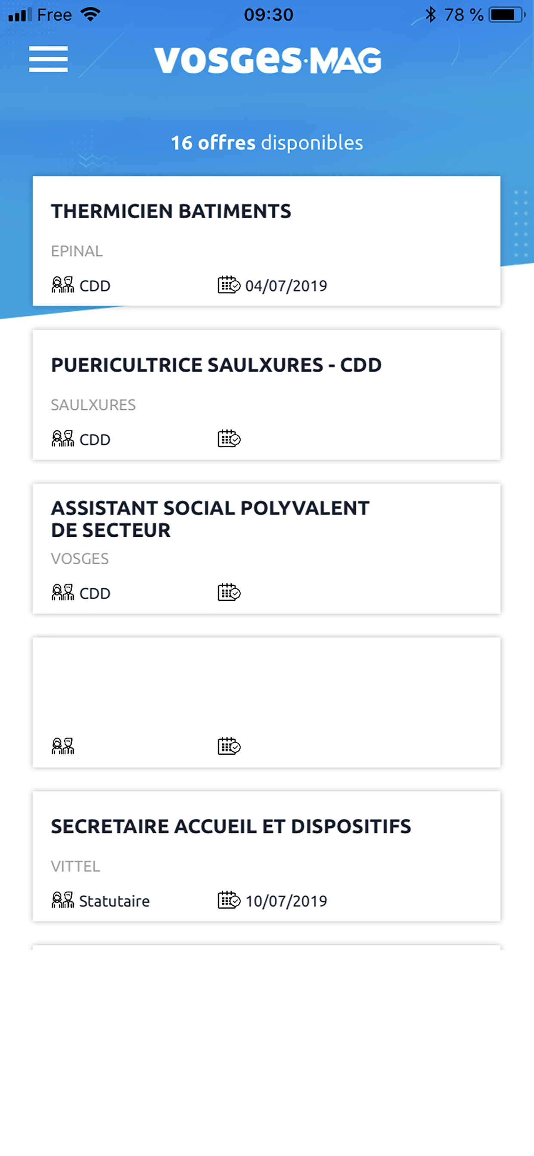Open PUERICULTRICE SAULXURES - CDD offer
This screenshot has height=1156, width=534.
[x=216, y=365]
